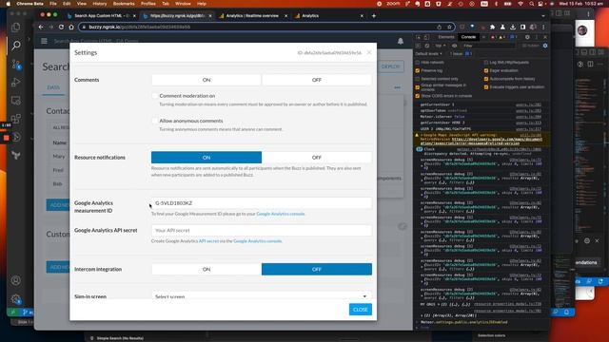The image size is (609, 342).
Task: Open VS Code Accounts icon
Action: [16, 280]
